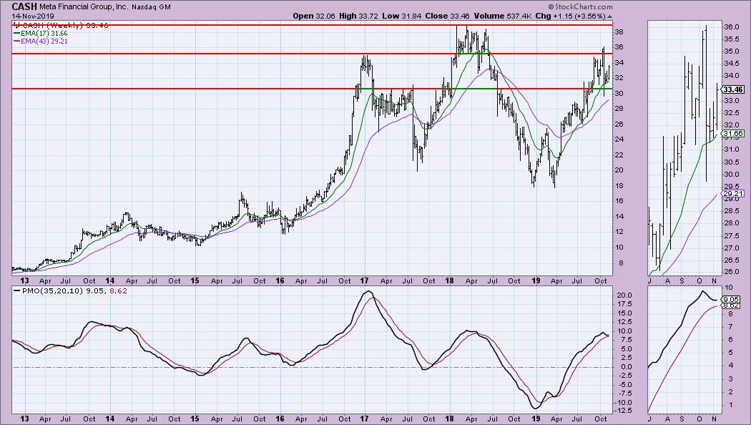The height and width of the screenshot is (425, 751).
Task: Click the 14-Nov-2019 chart date
Action: click(34, 16)
